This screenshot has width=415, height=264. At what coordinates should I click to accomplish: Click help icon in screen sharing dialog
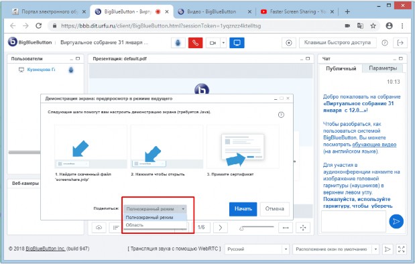(x=281, y=115)
